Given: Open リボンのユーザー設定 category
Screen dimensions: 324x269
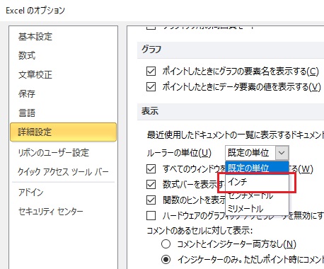Looking at the screenshot, I should pos(54,153).
